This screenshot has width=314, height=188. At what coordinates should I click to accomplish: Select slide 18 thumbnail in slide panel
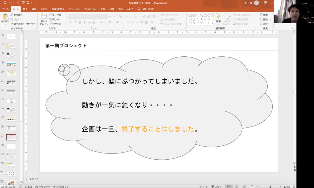pos(11,146)
